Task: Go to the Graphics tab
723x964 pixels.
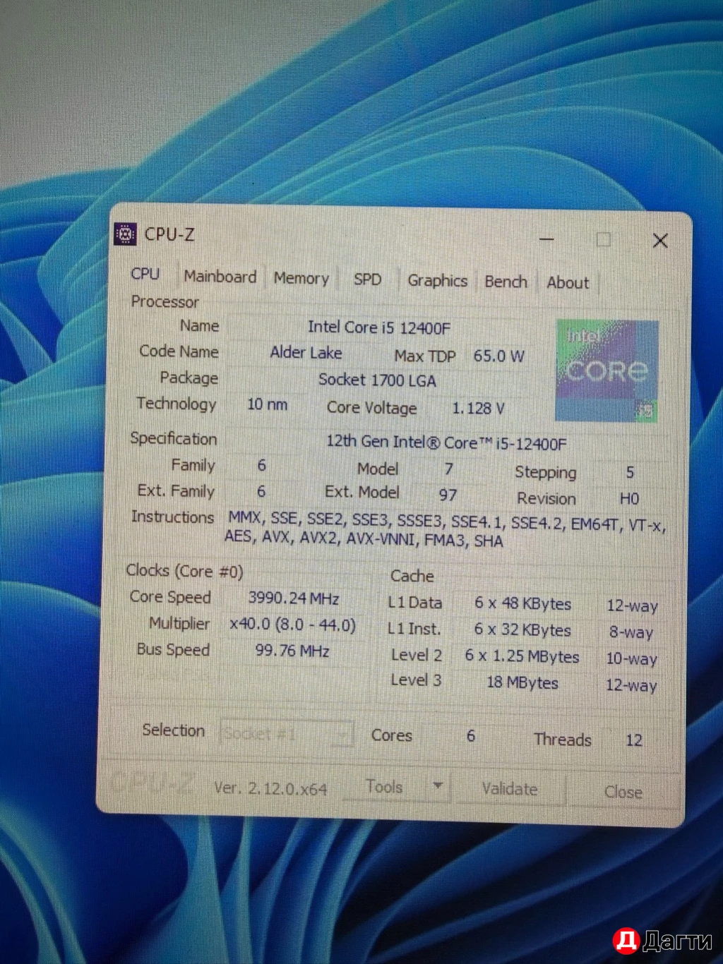Action: point(437,281)
